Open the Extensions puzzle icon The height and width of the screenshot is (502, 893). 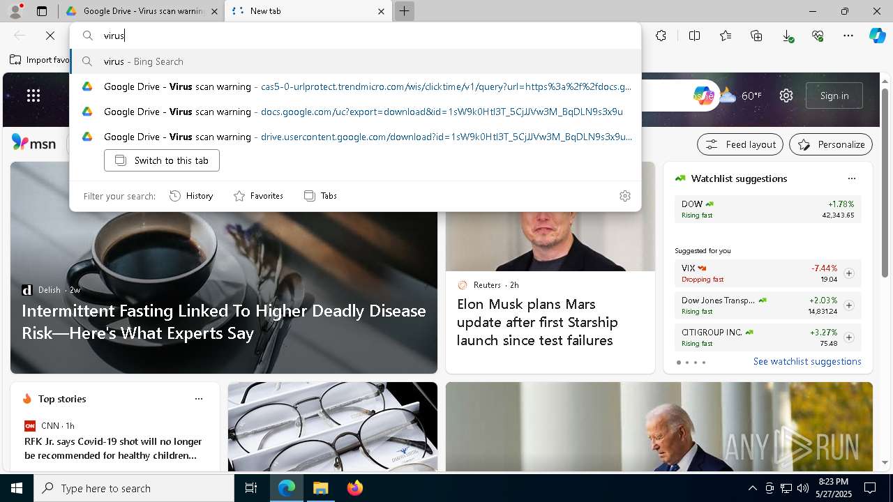point(661,36)
